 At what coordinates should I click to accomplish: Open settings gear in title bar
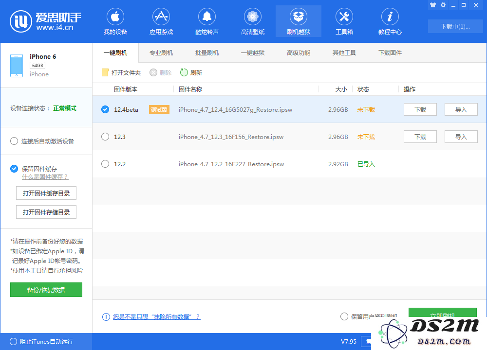[443, 5]
